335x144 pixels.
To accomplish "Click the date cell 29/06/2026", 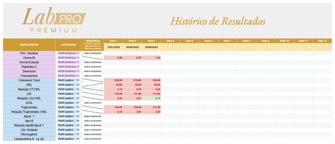I will click(151, 47).
